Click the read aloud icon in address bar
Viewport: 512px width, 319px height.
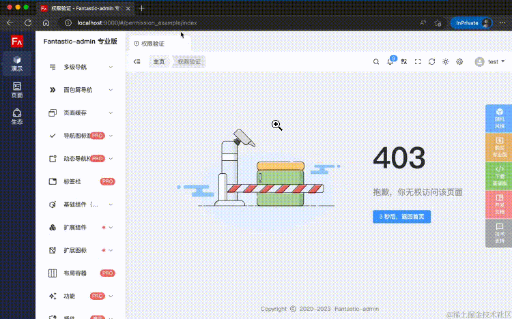[423, 22]
